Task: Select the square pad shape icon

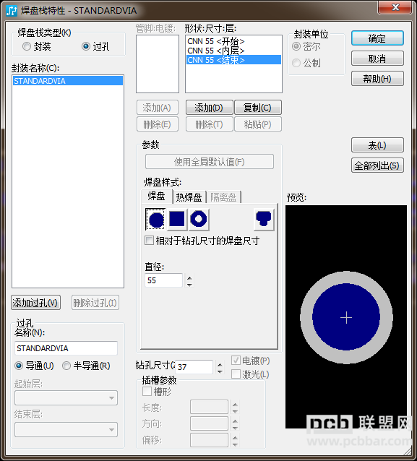Action: (x=177, y=220)
